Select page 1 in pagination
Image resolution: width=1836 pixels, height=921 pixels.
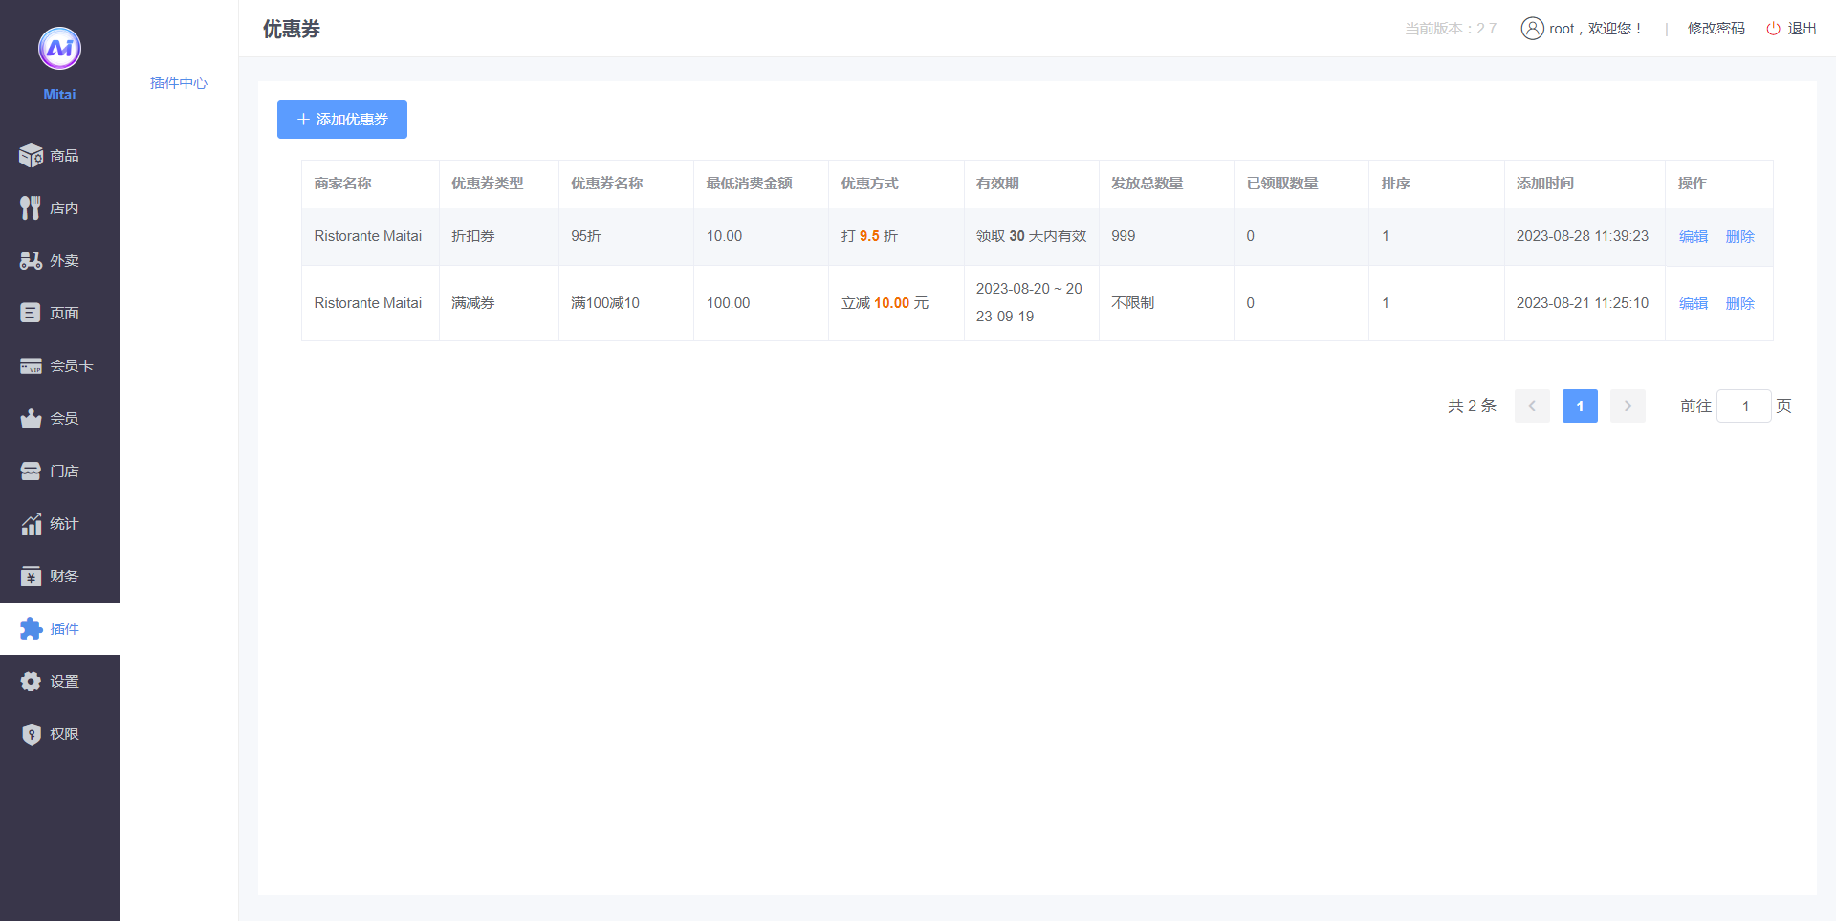1580,406
